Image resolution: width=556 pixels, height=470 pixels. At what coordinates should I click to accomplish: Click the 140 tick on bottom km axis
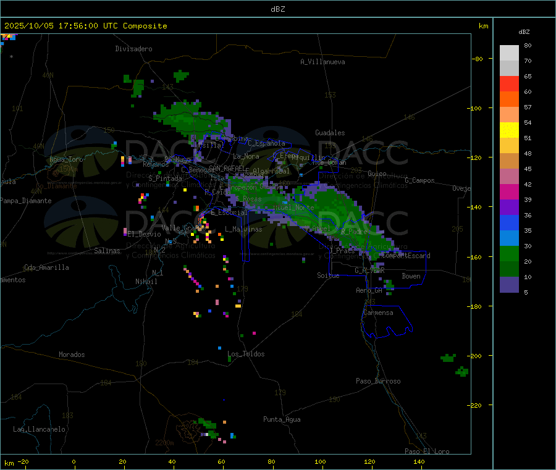click(x=419, y=461)
